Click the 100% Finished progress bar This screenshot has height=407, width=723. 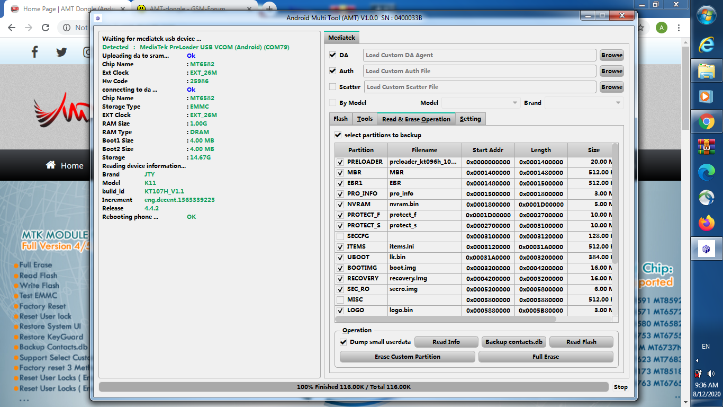[354, 387]
